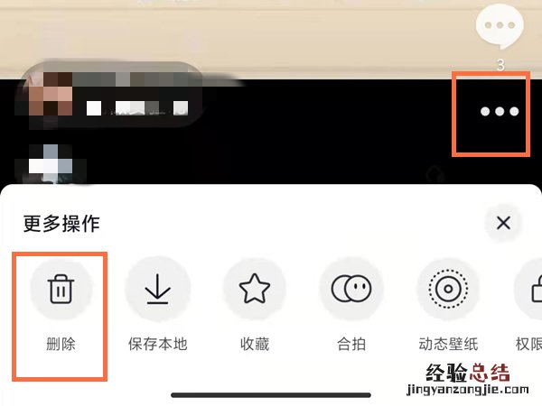Select the 动态壁纸 label
Screen dimensions: 542x406
point(448,344)
